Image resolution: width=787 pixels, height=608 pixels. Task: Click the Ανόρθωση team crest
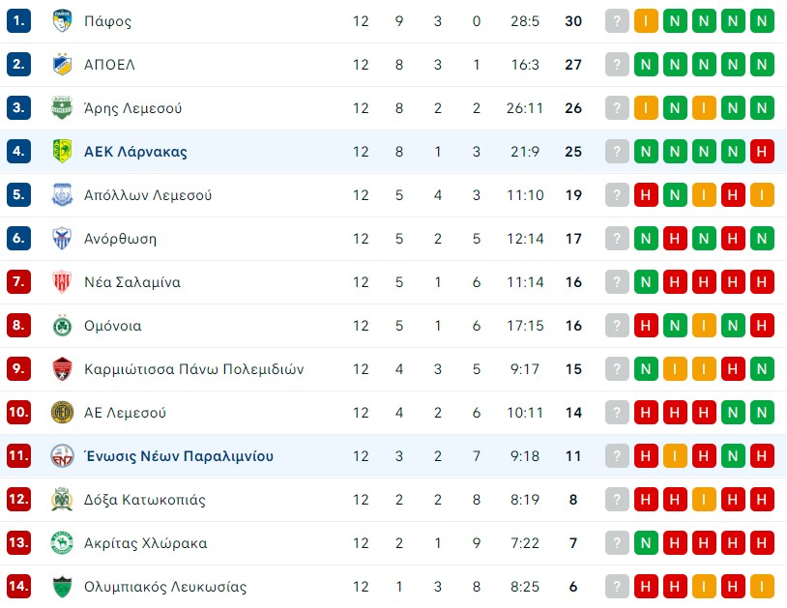pos(62,239)
